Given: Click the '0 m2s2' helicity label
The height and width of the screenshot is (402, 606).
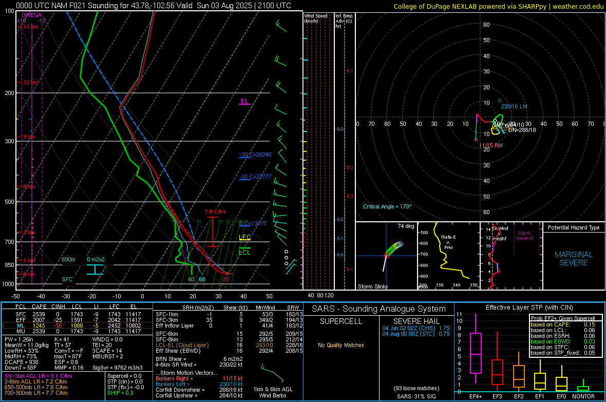Looking at the screenshot, I should (x=96, y=259).
